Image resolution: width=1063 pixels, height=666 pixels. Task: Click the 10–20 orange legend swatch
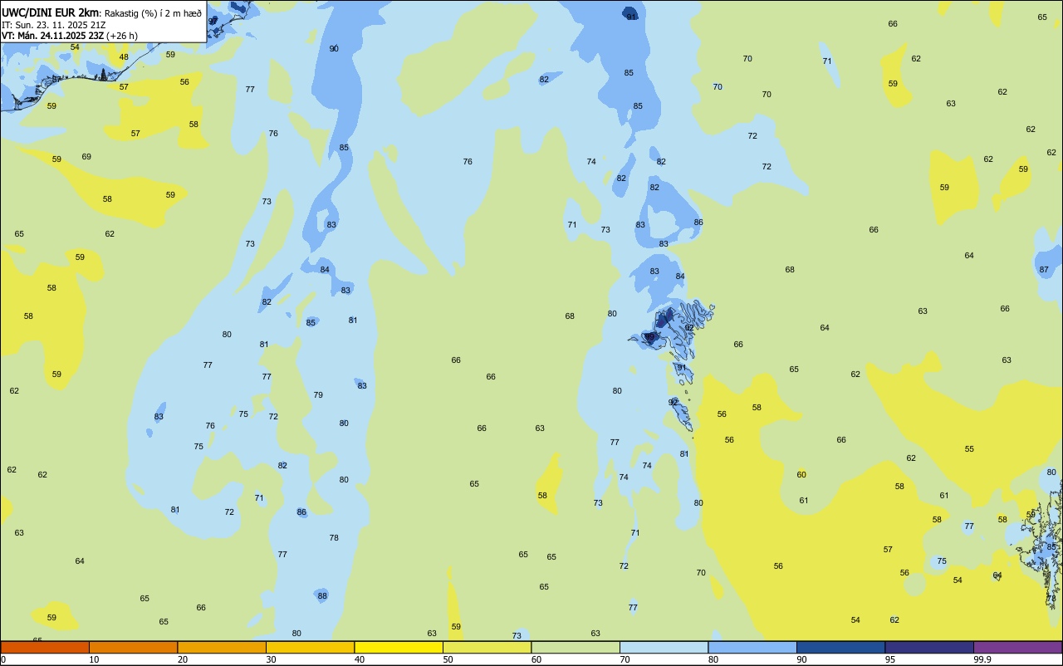pyautogui.click(x=133, y=647)
